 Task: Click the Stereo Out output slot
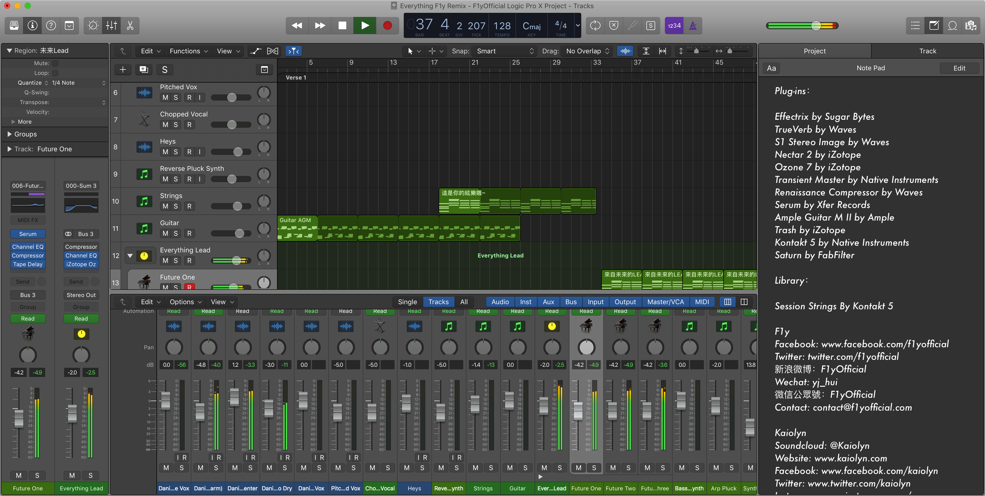[81, 295]
